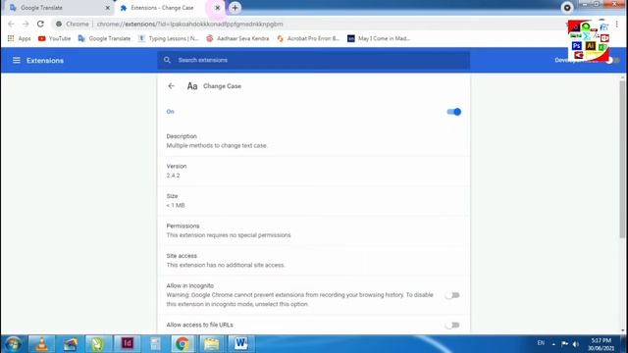Open a new browser tab
This screenshot has height=353, width=628.
click(235, 8)
